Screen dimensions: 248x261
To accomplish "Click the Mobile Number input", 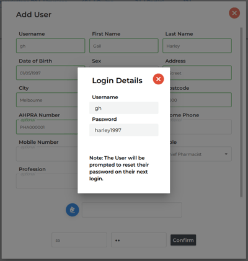I will click(x=47, y=154).
